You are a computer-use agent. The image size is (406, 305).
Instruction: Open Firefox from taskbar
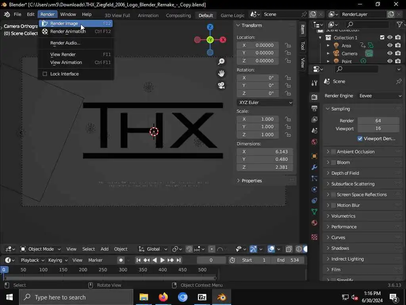(163, 297)
